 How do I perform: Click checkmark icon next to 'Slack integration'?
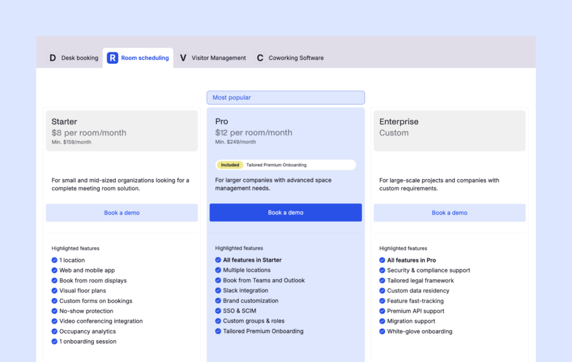click(218, 290)
